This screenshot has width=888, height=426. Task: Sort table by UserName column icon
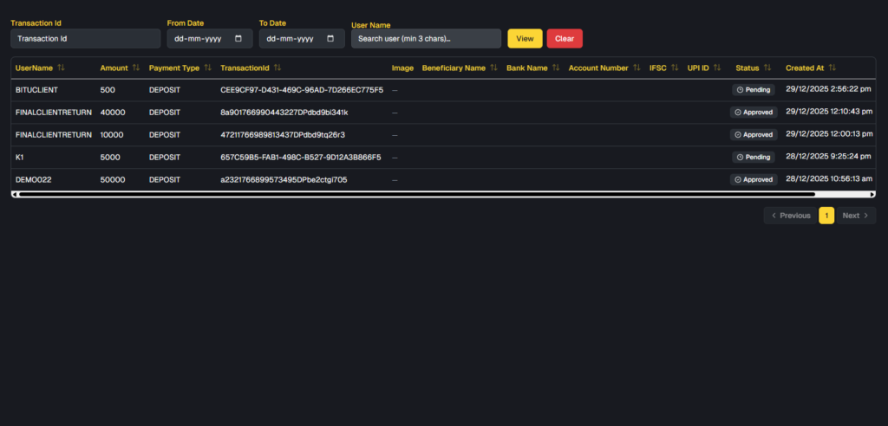(62, 68)
